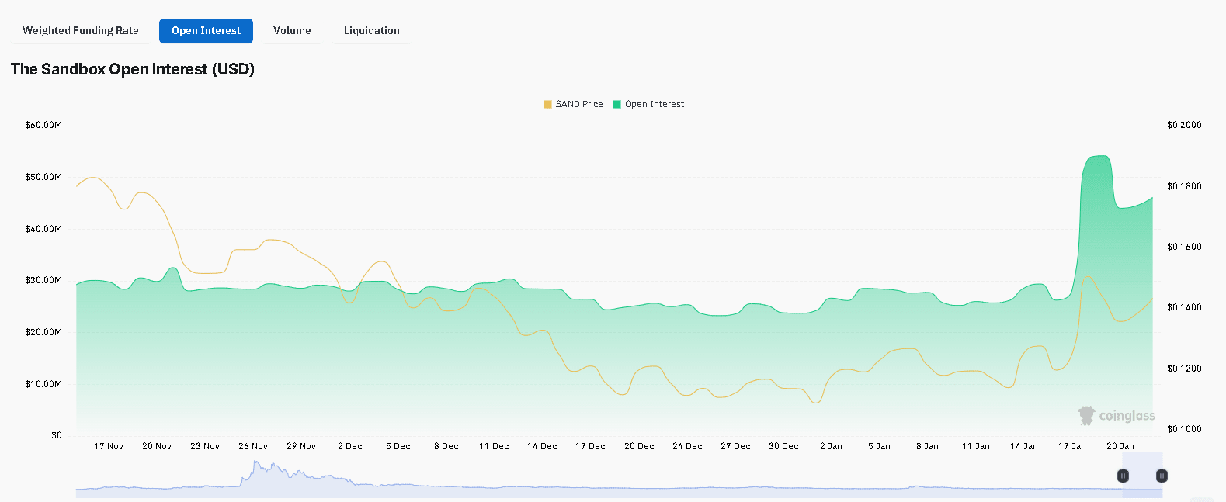This screenshot has width=1226, height=502.
Task: Click the coinglass watermark text
Action: point(1127,417)
